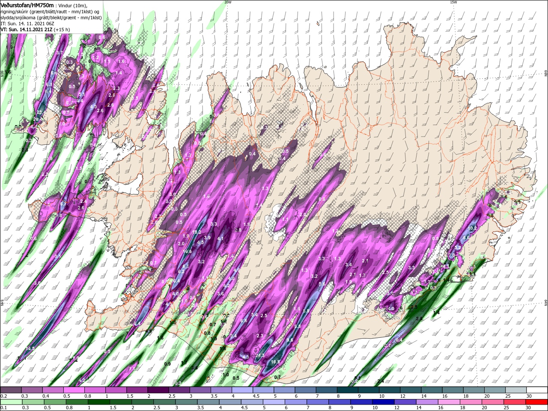Select the medium green 0.5 swatch in rain legend
The width and height of the screenshot is (548, 411).
tap(55, 402)
